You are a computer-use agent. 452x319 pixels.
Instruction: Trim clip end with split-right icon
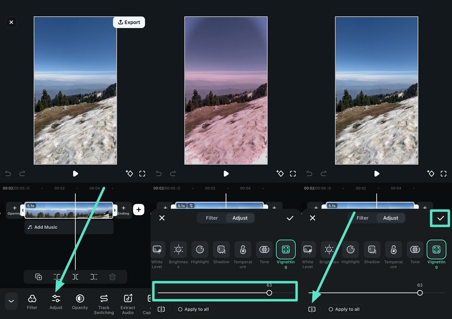(94, 277)
